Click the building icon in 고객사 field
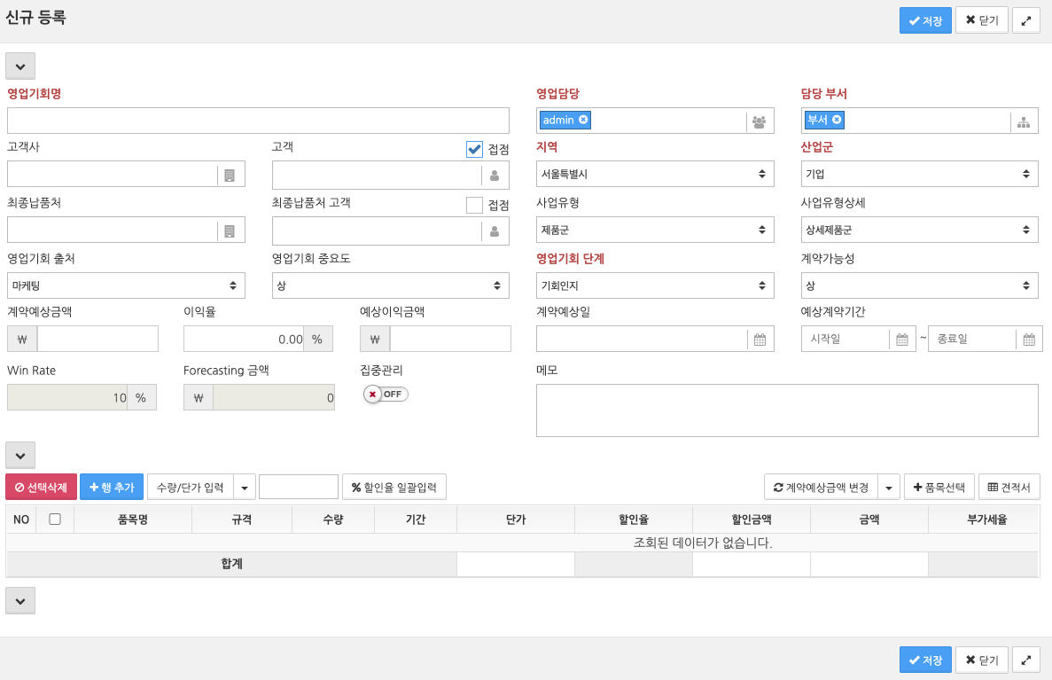Viewport: 1052px width, 680px height. coord(230,176)
